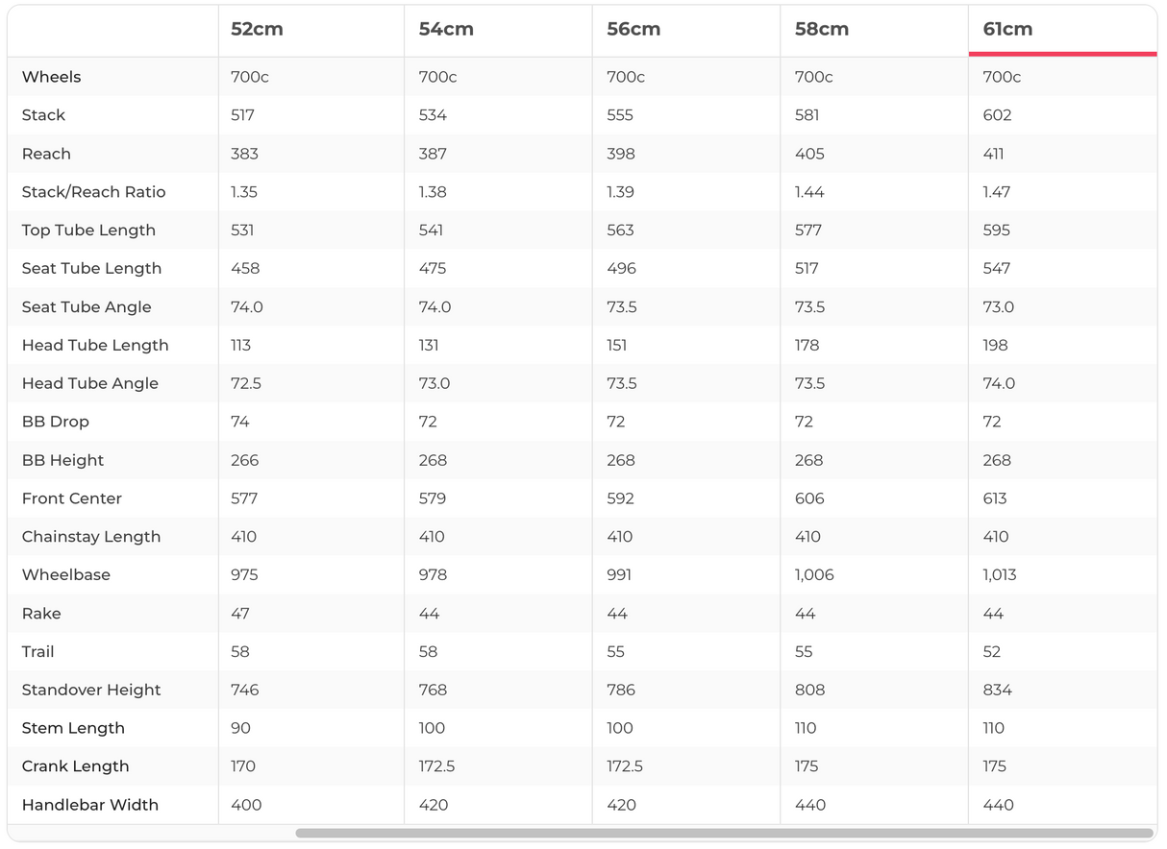Viewport: 1167px width, 849px height.
Task: Click the 47 rake value for 52cm
Action: [x=240, y=614]
